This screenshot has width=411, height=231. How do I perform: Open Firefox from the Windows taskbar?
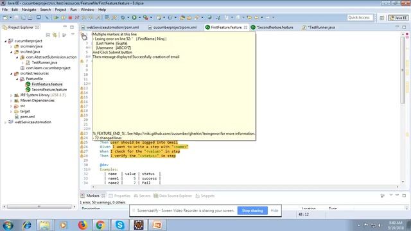tap(82, 225)
